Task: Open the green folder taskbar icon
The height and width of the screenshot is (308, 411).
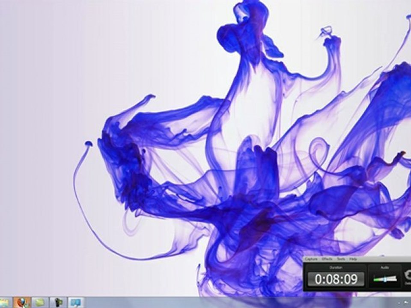Action: pos(40,302)
